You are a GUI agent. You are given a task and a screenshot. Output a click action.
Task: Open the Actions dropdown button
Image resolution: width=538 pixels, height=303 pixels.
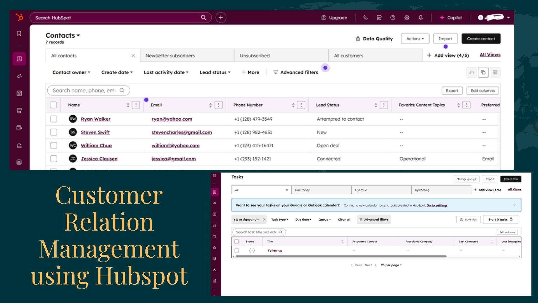click(x=415, y=39)
